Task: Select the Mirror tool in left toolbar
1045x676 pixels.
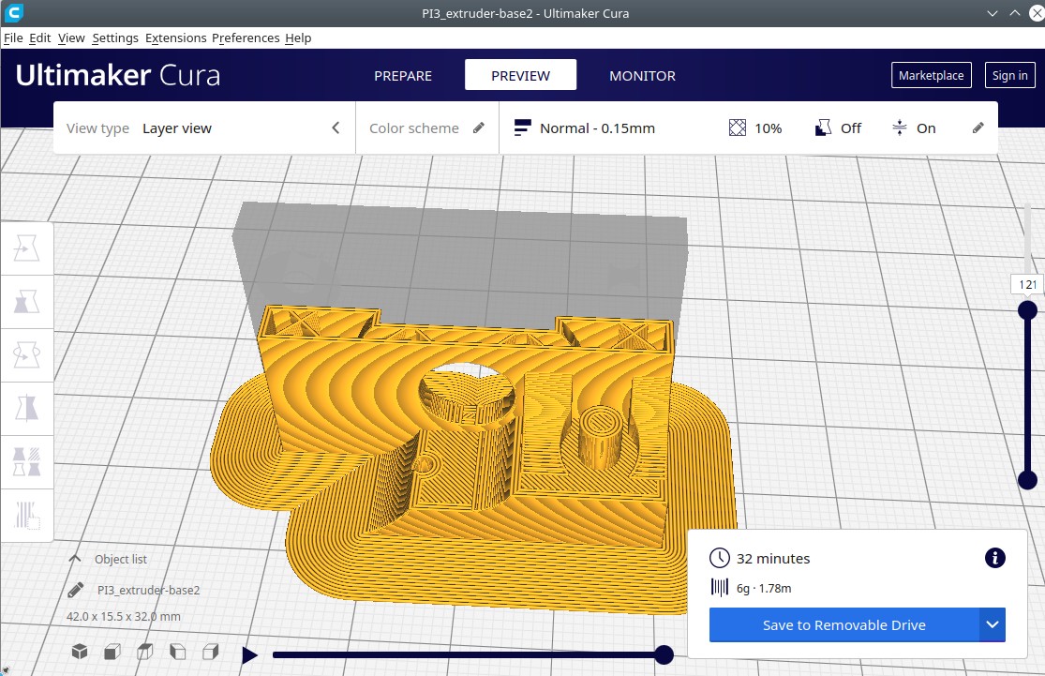Action: (26, 408)
